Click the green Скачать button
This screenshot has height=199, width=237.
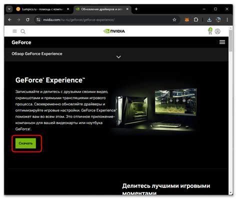25,143
